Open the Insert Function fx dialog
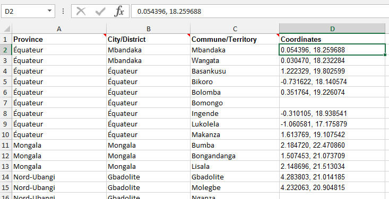 (119, 12)
